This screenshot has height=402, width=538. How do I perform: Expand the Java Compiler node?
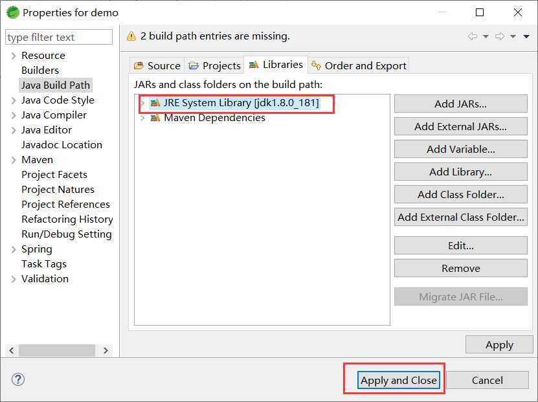pos(14,115)
